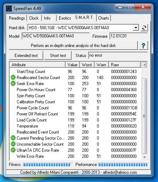
Task: Click the OK icon beside Seek Error Rate
Action: coord(13,83)
